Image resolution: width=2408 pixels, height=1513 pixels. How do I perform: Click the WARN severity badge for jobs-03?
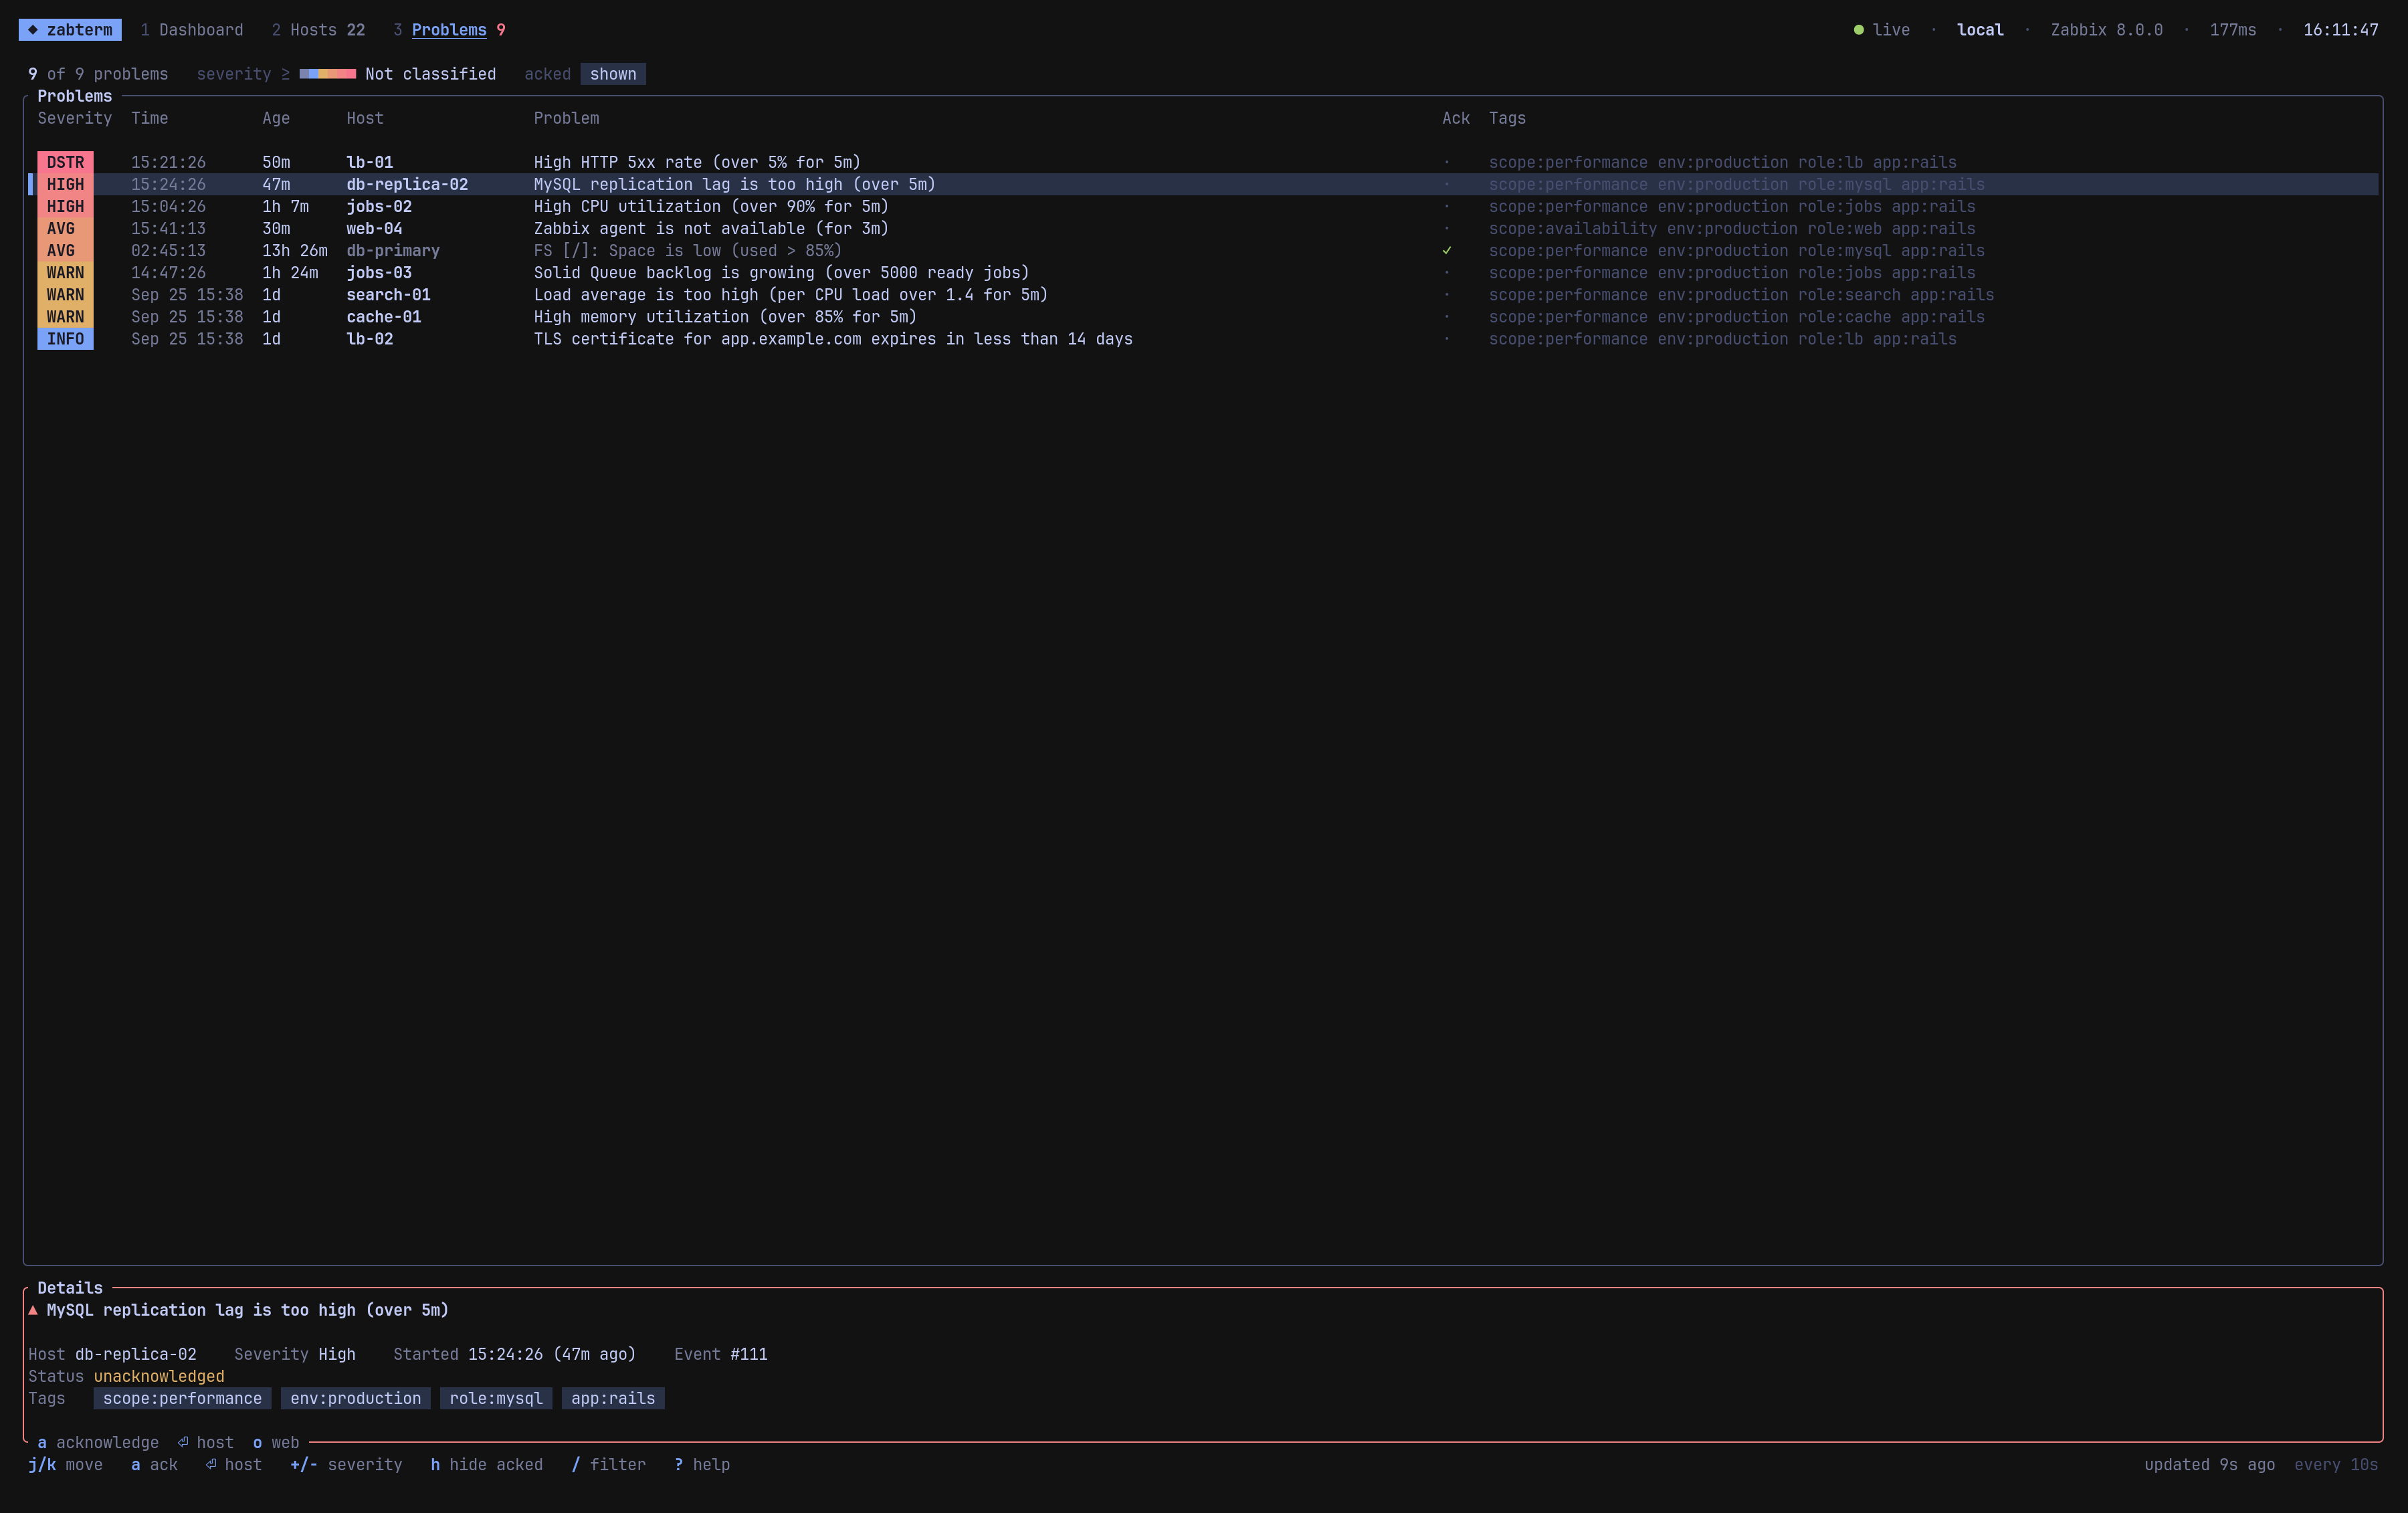pyautogui.click(x=65, y=272)
